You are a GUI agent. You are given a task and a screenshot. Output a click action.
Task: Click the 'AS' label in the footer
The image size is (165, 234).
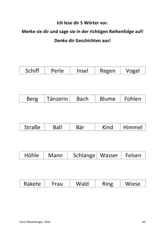tap(144, 222)
